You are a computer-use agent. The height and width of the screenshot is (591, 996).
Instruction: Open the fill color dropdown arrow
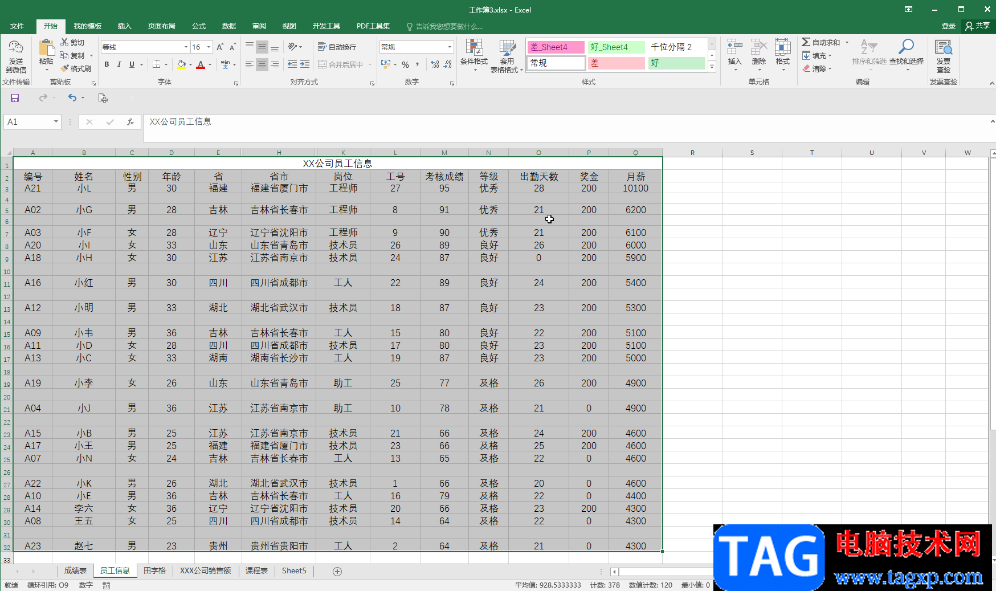[x=191, y=64]
